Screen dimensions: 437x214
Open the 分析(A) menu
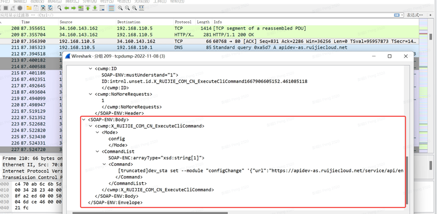pos(89,2)
